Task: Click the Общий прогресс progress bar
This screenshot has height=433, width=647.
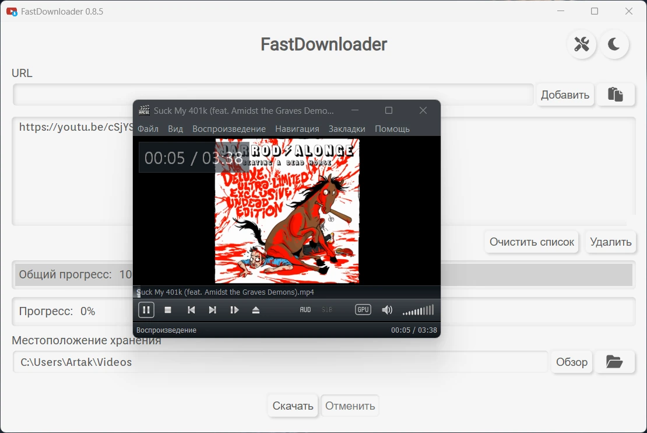Action: pos(323,274)
